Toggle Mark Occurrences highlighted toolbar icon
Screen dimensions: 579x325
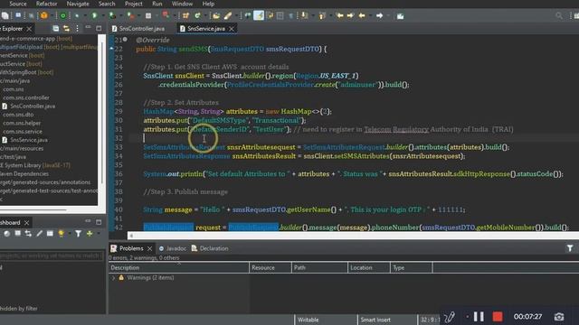click(259, 15)
